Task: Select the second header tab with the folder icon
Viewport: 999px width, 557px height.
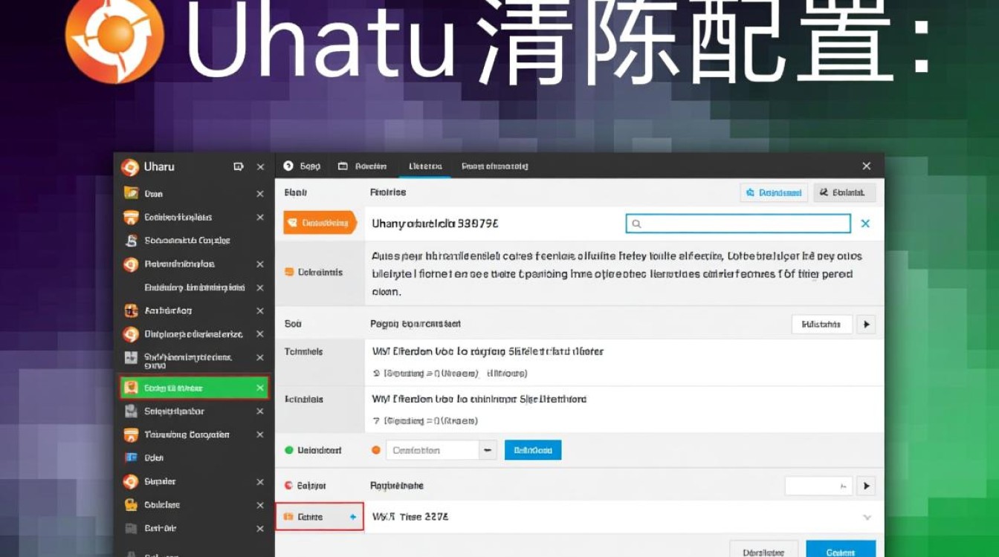Action: tap(363, 166)
